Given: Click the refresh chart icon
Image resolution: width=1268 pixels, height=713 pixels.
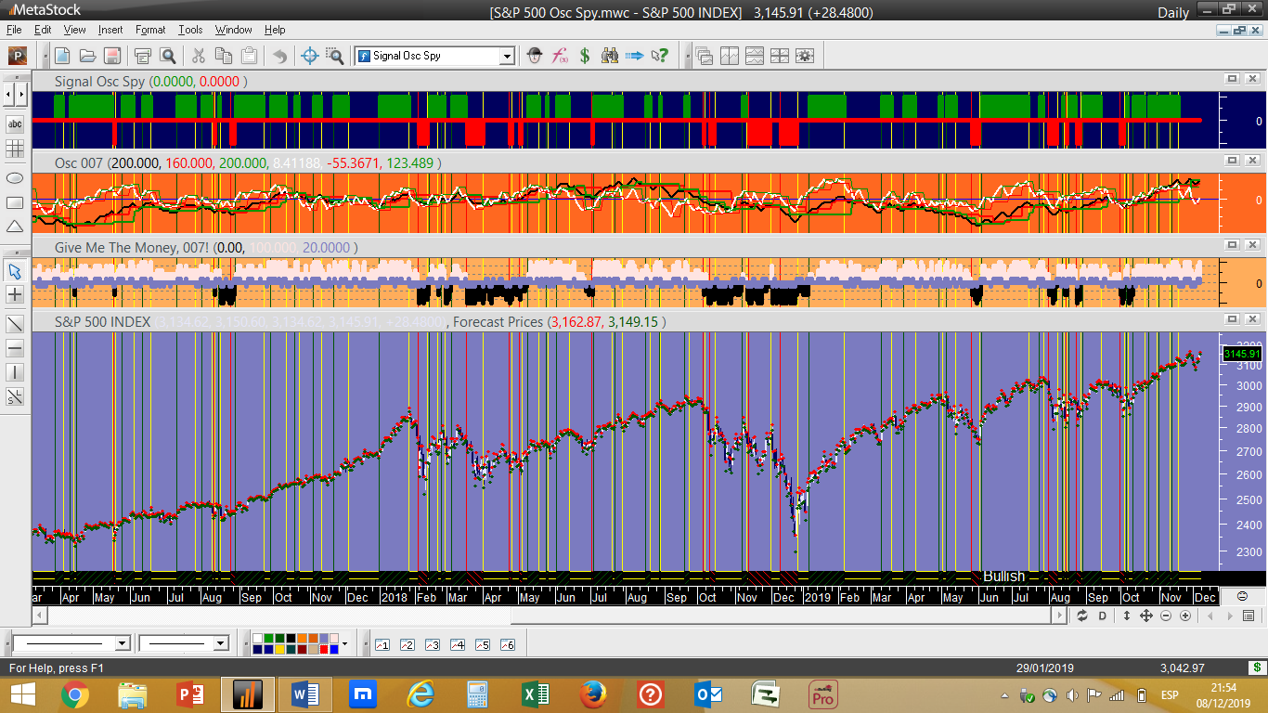Looking at the screenshot, I should click(x=1081, y=616).
